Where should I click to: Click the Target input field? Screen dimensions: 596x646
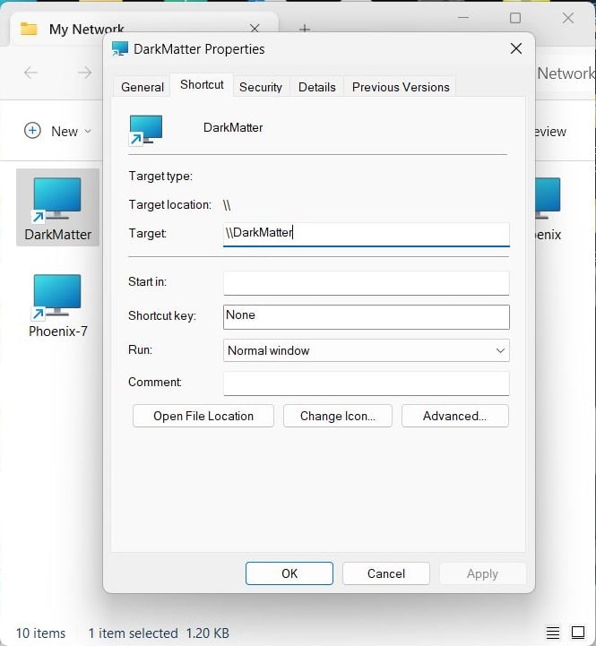coord(366,235)
